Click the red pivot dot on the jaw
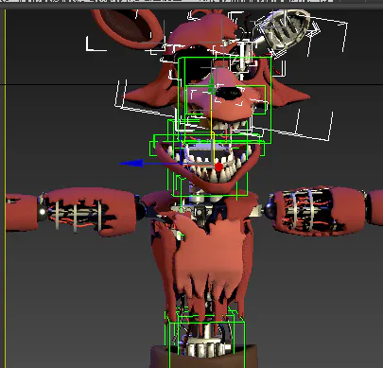383x368 pixels. [218, 166]
